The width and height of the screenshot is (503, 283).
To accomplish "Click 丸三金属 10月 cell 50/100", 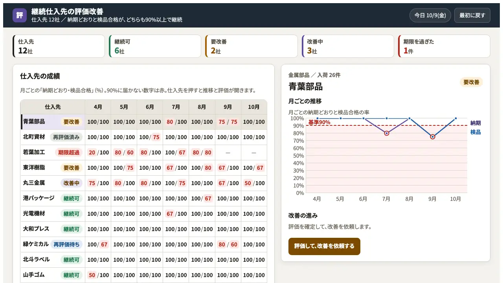I will tap(254, 183).
